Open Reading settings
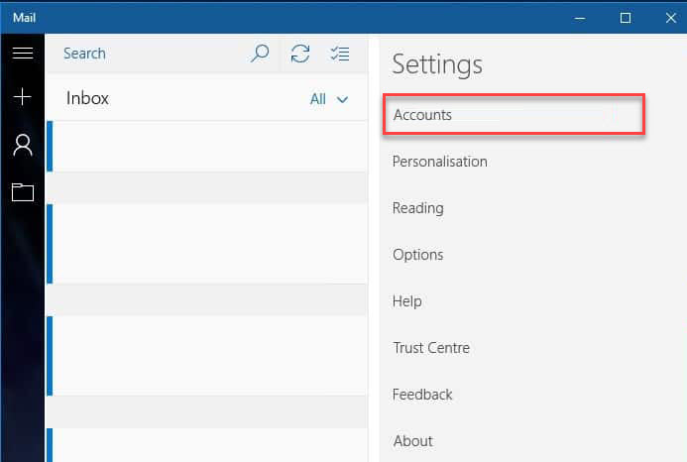The image size is (687, 462). click(x=418, y=208)
